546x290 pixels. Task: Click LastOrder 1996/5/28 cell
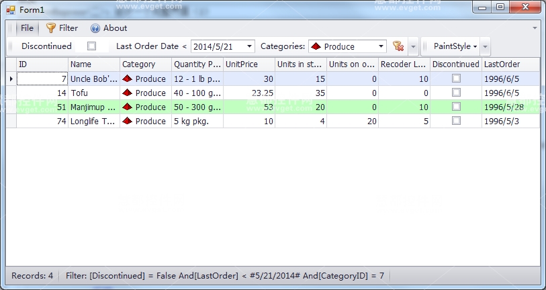click(511, 107)
